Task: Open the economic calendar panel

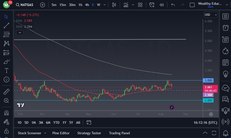Action: click(226, 62)
